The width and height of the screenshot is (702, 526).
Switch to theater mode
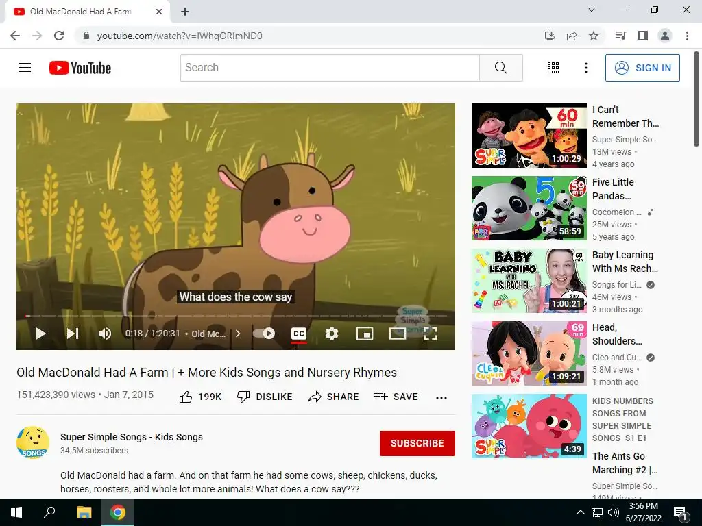pyautogui.click(x=397, y=334)
